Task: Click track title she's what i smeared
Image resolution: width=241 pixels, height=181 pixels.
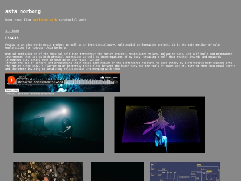Action: point(40,82)
